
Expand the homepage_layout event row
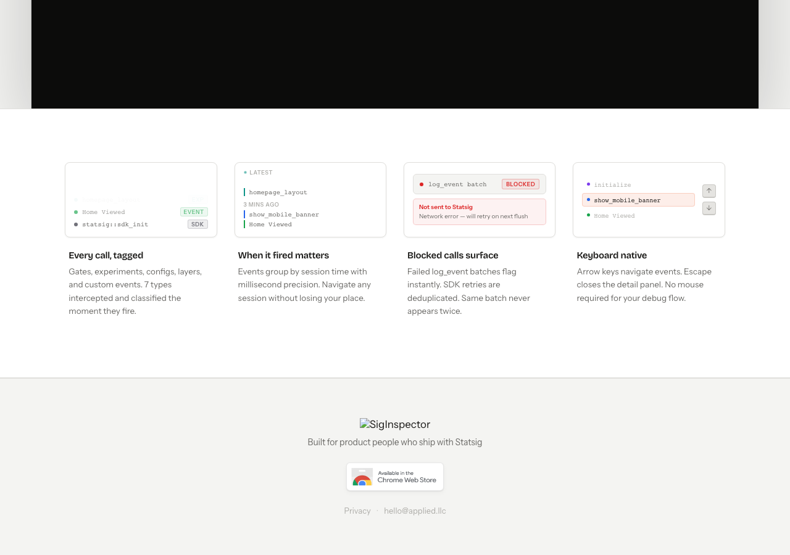[278, 191]
